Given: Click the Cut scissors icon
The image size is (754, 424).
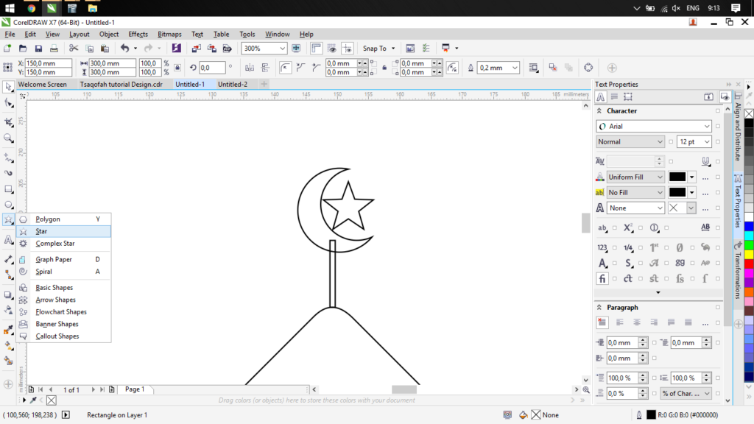Looking at the screenshot, I should pos(73,49).
